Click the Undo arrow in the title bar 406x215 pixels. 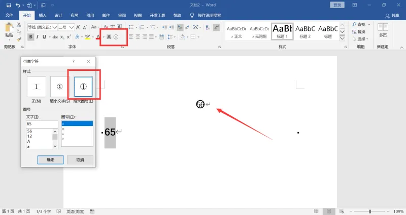pyautogui.click(x=18, y=5)
